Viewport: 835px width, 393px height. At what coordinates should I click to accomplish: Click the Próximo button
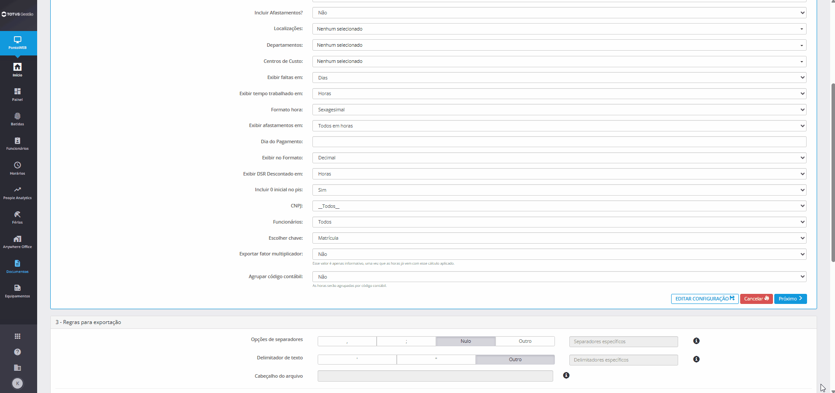point(790,299)
